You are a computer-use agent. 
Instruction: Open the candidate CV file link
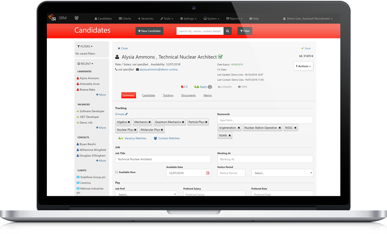click(x=184, y=86)
